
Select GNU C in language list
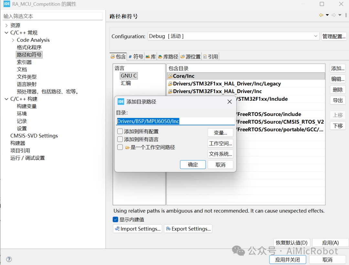point(129,76)
